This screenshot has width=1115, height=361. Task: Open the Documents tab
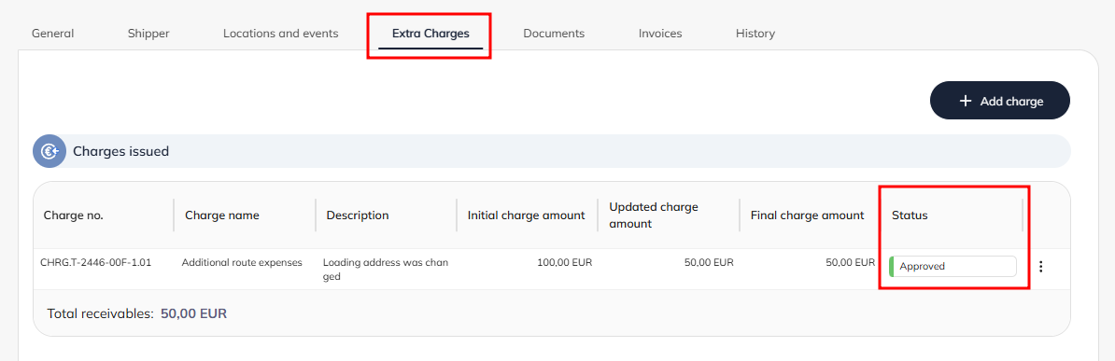[x=554, y=34]
